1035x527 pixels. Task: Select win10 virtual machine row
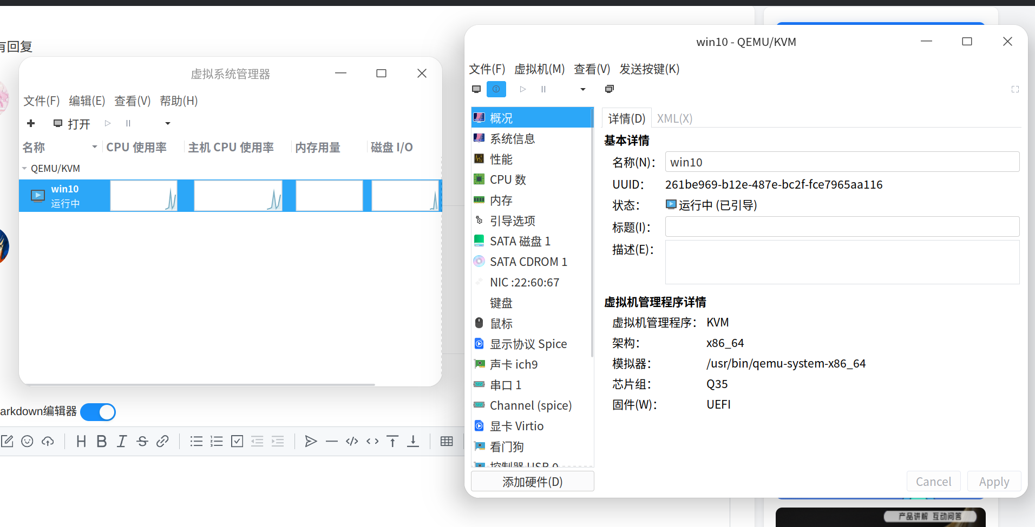click(x=230, y=196)
